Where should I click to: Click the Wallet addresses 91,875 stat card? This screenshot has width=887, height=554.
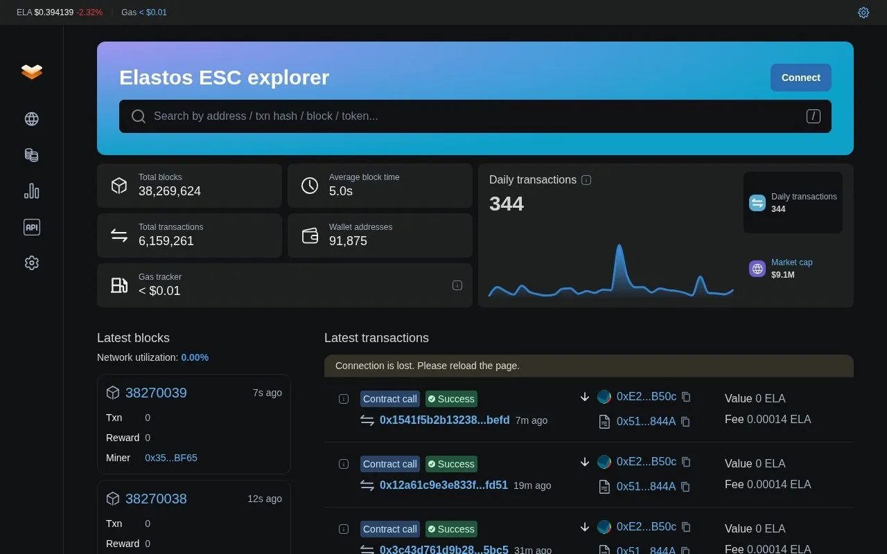pos(380,235)
